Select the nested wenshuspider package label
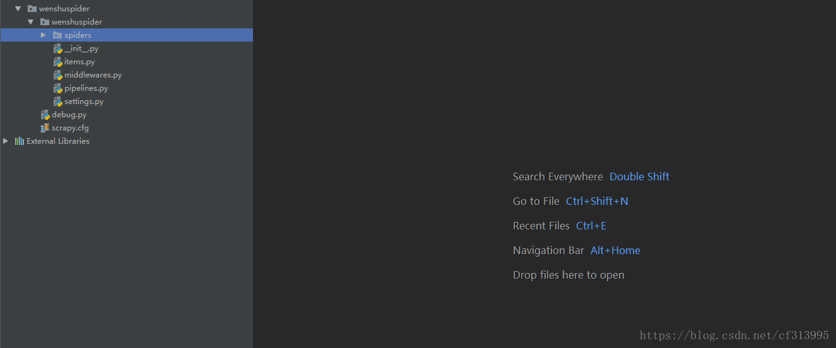This screenshot has height=348, width=836. [77, 22]
